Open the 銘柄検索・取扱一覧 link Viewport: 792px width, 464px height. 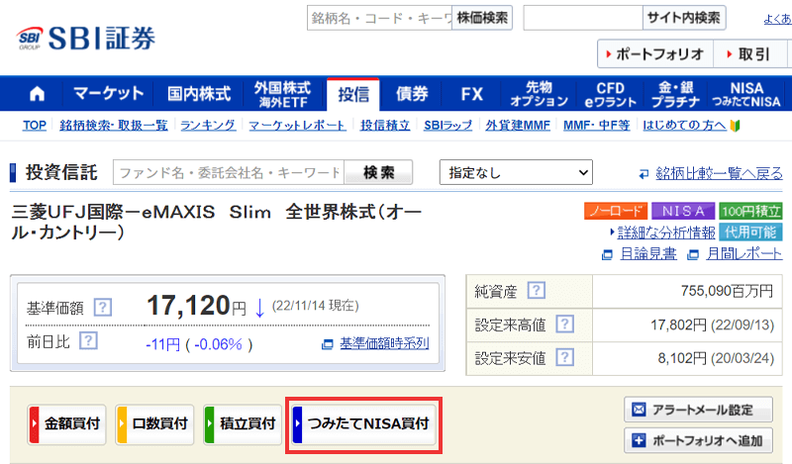click(x=114, y=126)
